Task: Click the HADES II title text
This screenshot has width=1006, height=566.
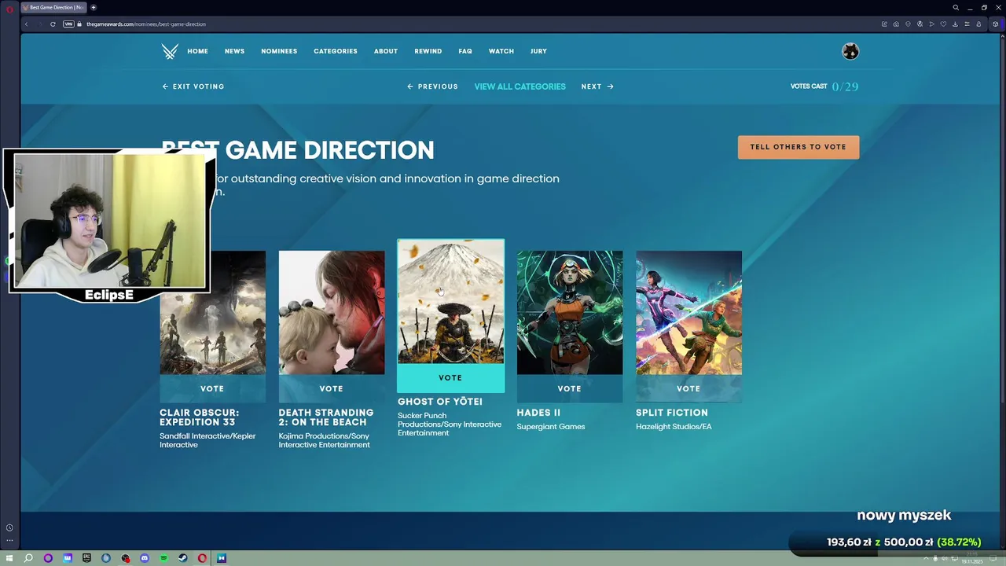Action: coord(538,413)
